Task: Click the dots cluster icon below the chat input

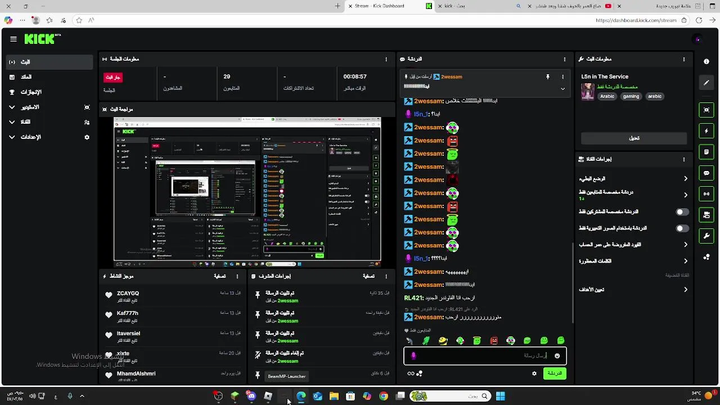Action: [420, 373]
